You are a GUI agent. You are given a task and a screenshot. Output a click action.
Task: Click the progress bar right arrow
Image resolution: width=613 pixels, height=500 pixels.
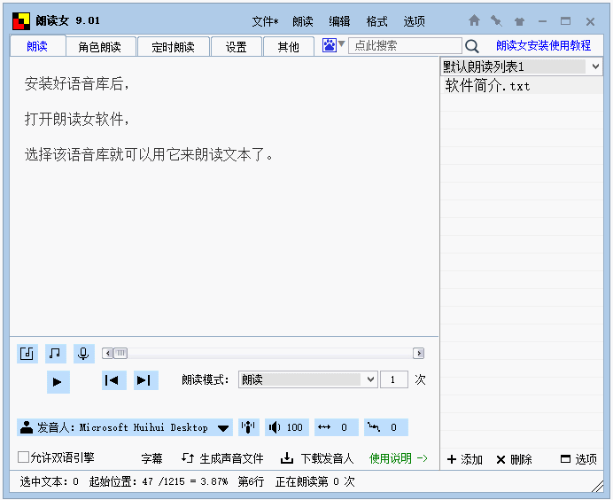419,354
